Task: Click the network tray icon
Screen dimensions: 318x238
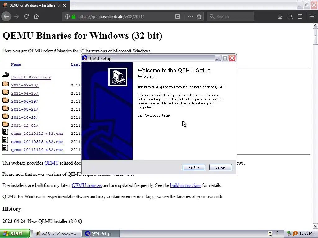Action: pyautogui.click(x=289, y=233)
